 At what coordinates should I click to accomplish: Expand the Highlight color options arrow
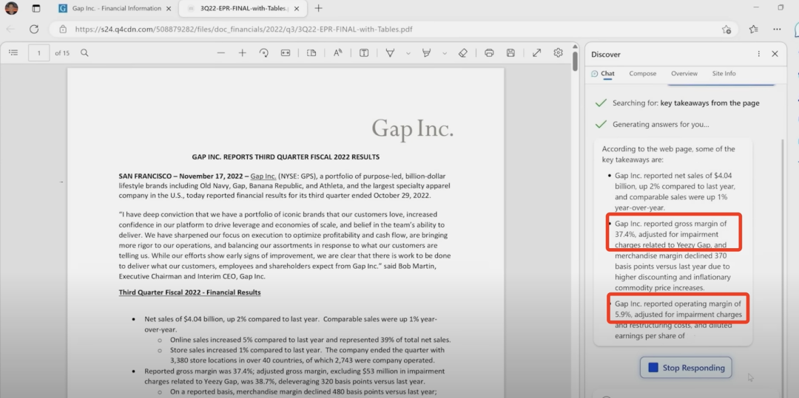pyautogui.click(x=445, y=53)
